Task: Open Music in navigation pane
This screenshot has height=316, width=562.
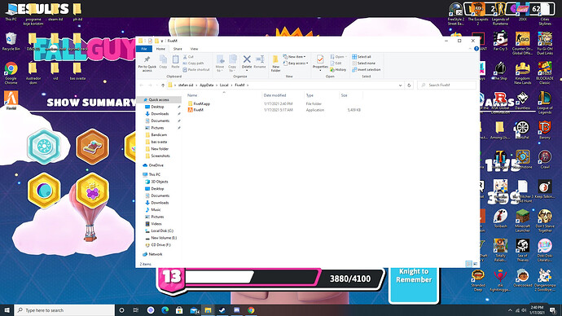Action: [x=156, y=209]
